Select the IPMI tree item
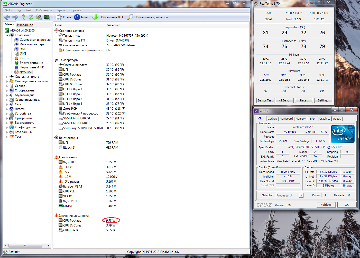 (x=21, y=54)
